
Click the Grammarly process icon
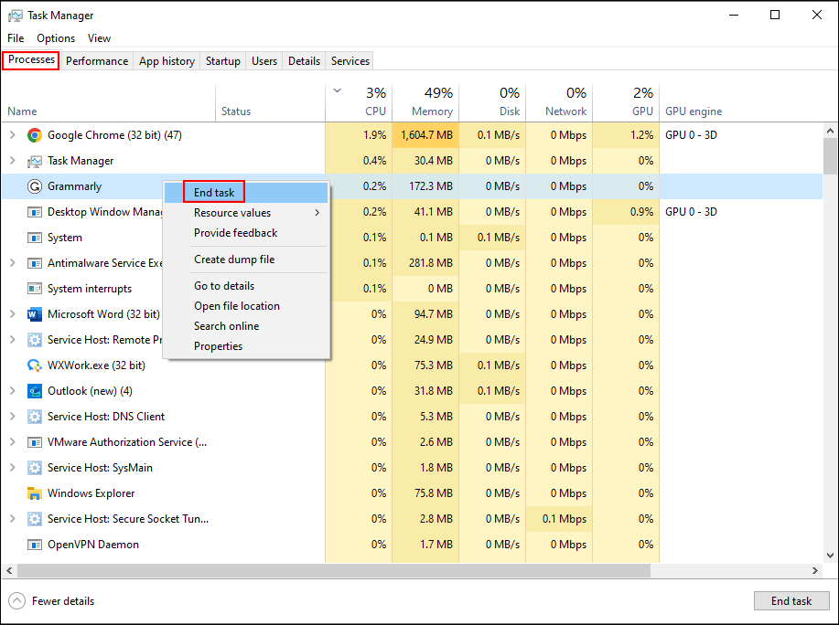34,185
